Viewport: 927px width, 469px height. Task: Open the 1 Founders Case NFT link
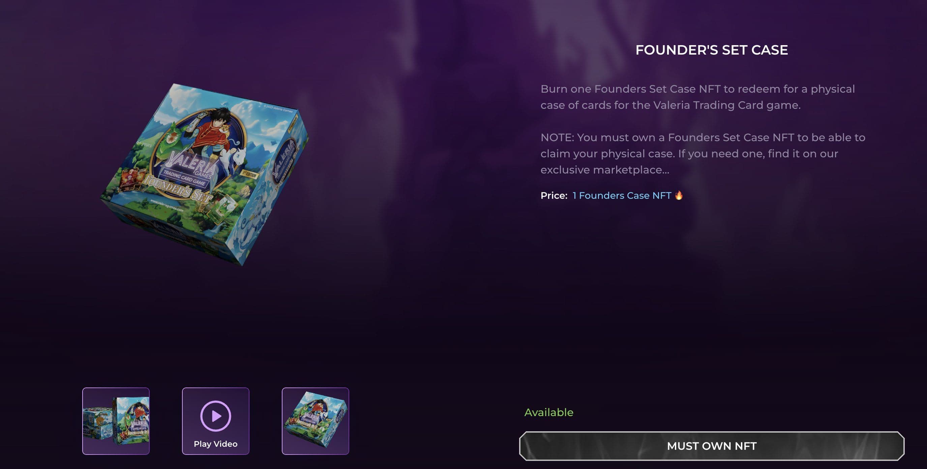pyautogui.click(x=622, y=195)
